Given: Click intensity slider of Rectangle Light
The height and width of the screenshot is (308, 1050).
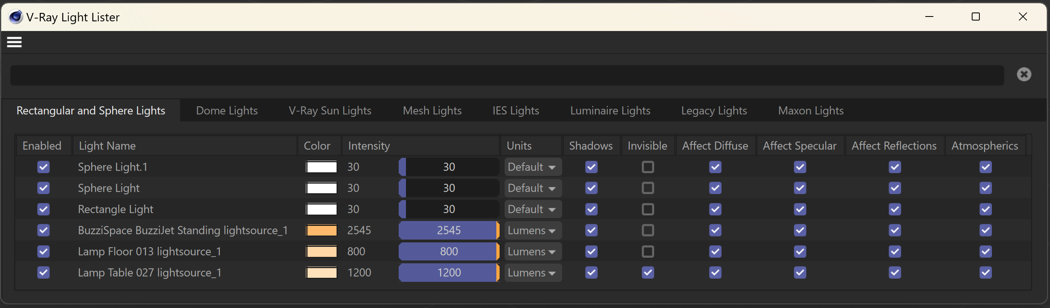Looking at the screenshot, I should 449,209.
